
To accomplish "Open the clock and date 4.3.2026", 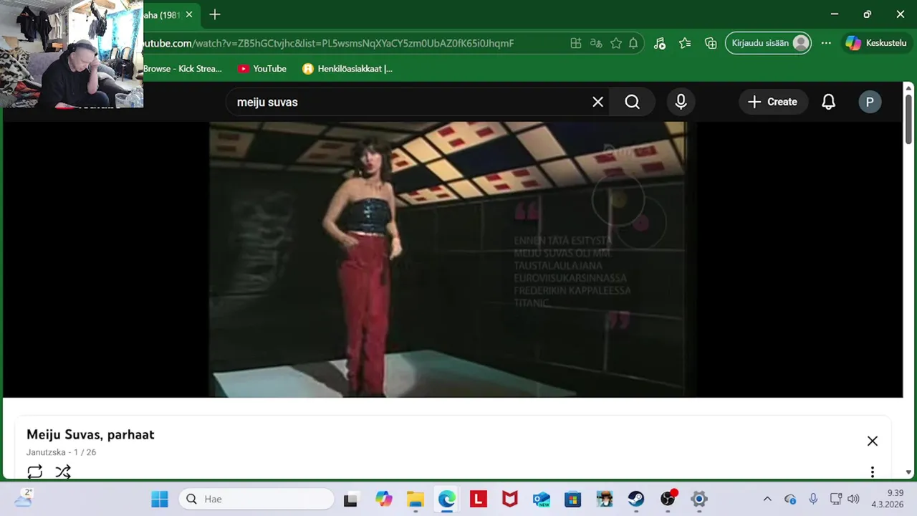I will pyautogui.click(x=887, y=499).
